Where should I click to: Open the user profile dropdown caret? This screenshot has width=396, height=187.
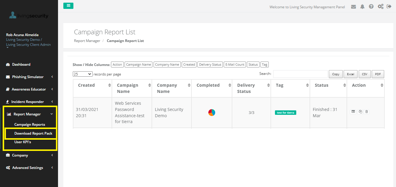[7, 47]
